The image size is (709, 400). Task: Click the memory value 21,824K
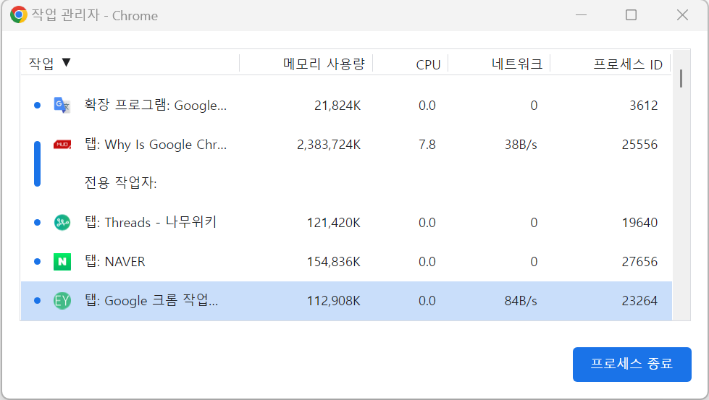pyautogui.click(x=337, y=106)
